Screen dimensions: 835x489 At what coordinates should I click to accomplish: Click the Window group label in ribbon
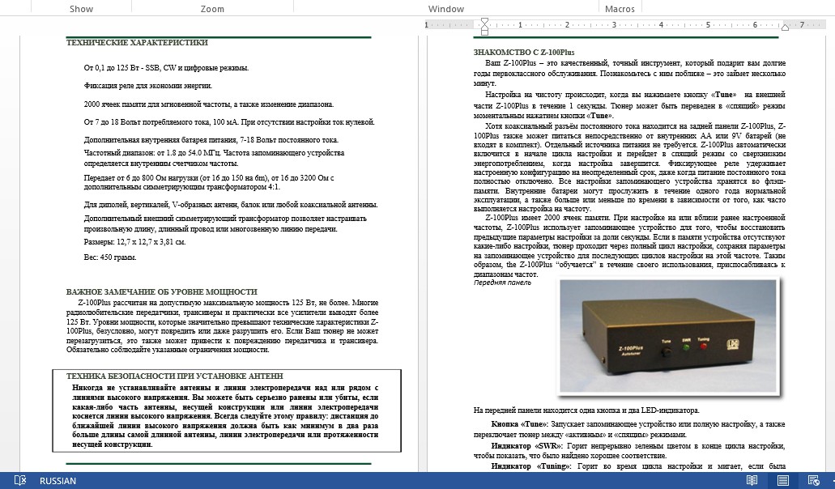pos(446,9)
